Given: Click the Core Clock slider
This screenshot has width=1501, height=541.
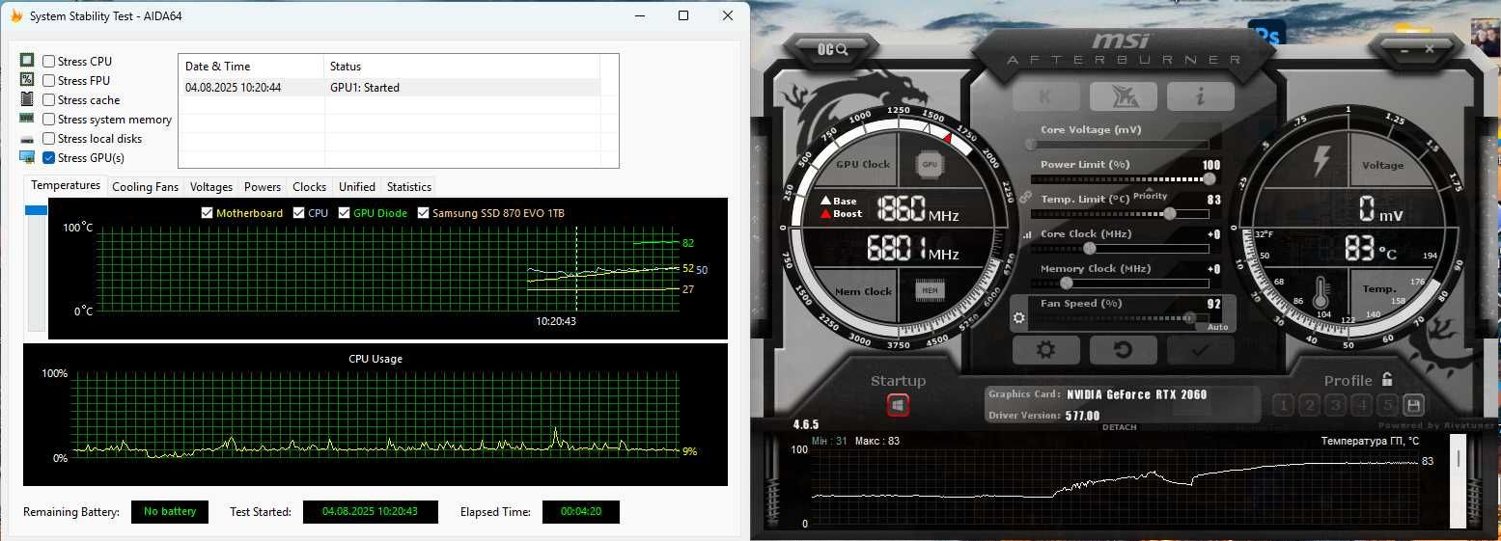Looking at the screenshot, I should 1120,248.
